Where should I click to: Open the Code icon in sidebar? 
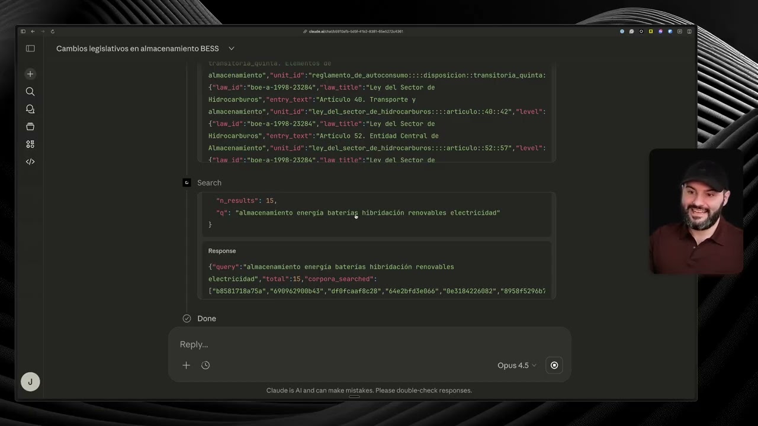pos(30,162)
